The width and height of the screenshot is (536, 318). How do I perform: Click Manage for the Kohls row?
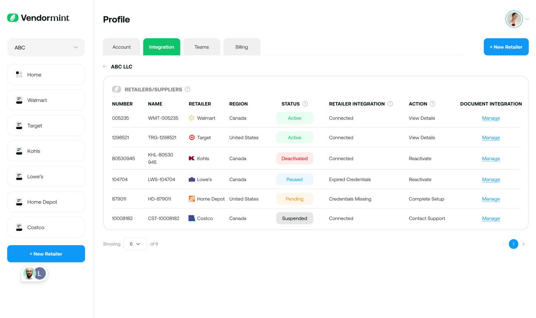pos(491,158)
